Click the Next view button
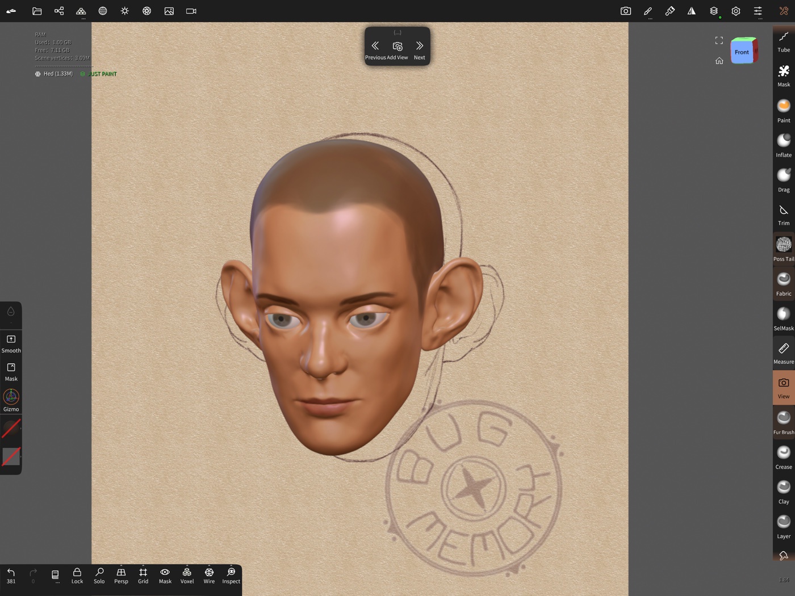Screen dimensions: 795x596 (420, 50)
